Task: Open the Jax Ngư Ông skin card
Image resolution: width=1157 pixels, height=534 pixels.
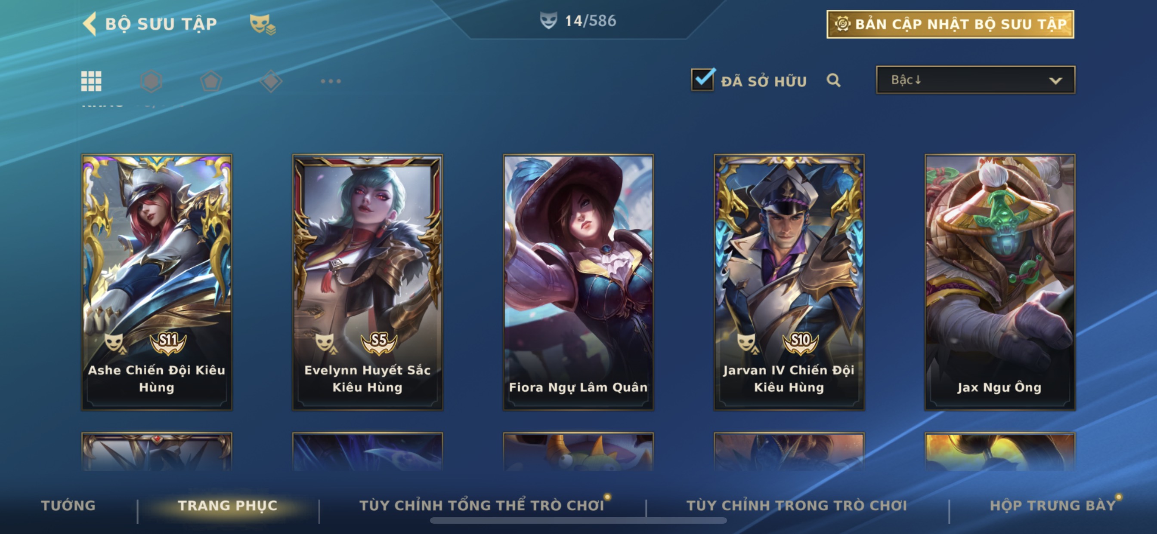Action: click(1000, 282)
